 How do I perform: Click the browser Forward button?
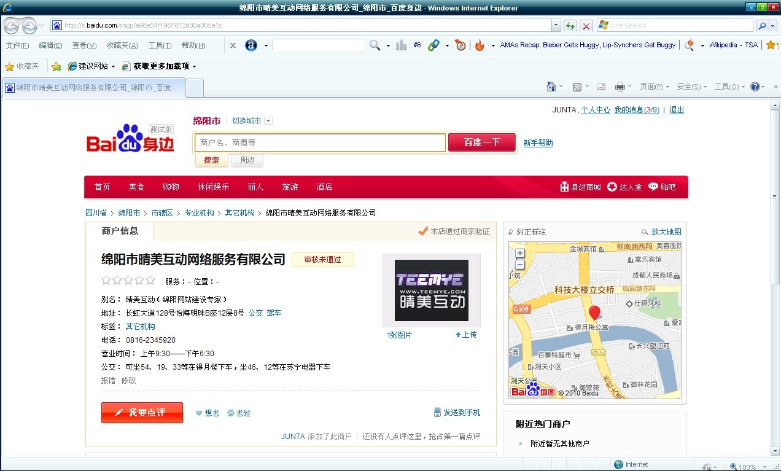[x=29, y=26]
